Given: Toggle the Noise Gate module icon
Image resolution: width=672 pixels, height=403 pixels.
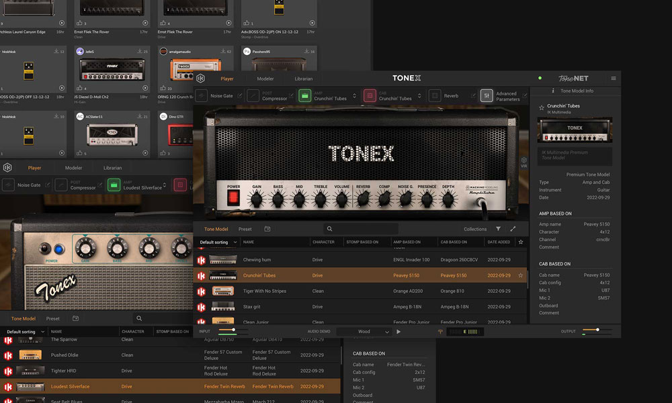Looking at the screenshot, I should point(201,96).
